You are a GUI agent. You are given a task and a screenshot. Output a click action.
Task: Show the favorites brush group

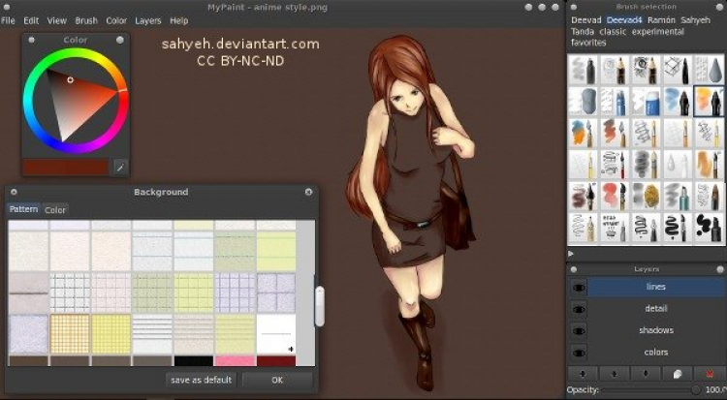(588, 43)
